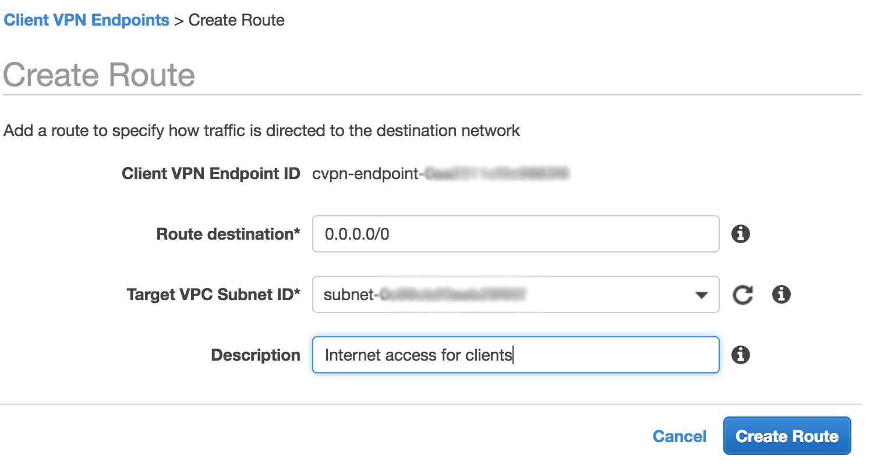Click the Client VPN Endpoint ID label
The image size is (884, 470).
click(211, 173)
